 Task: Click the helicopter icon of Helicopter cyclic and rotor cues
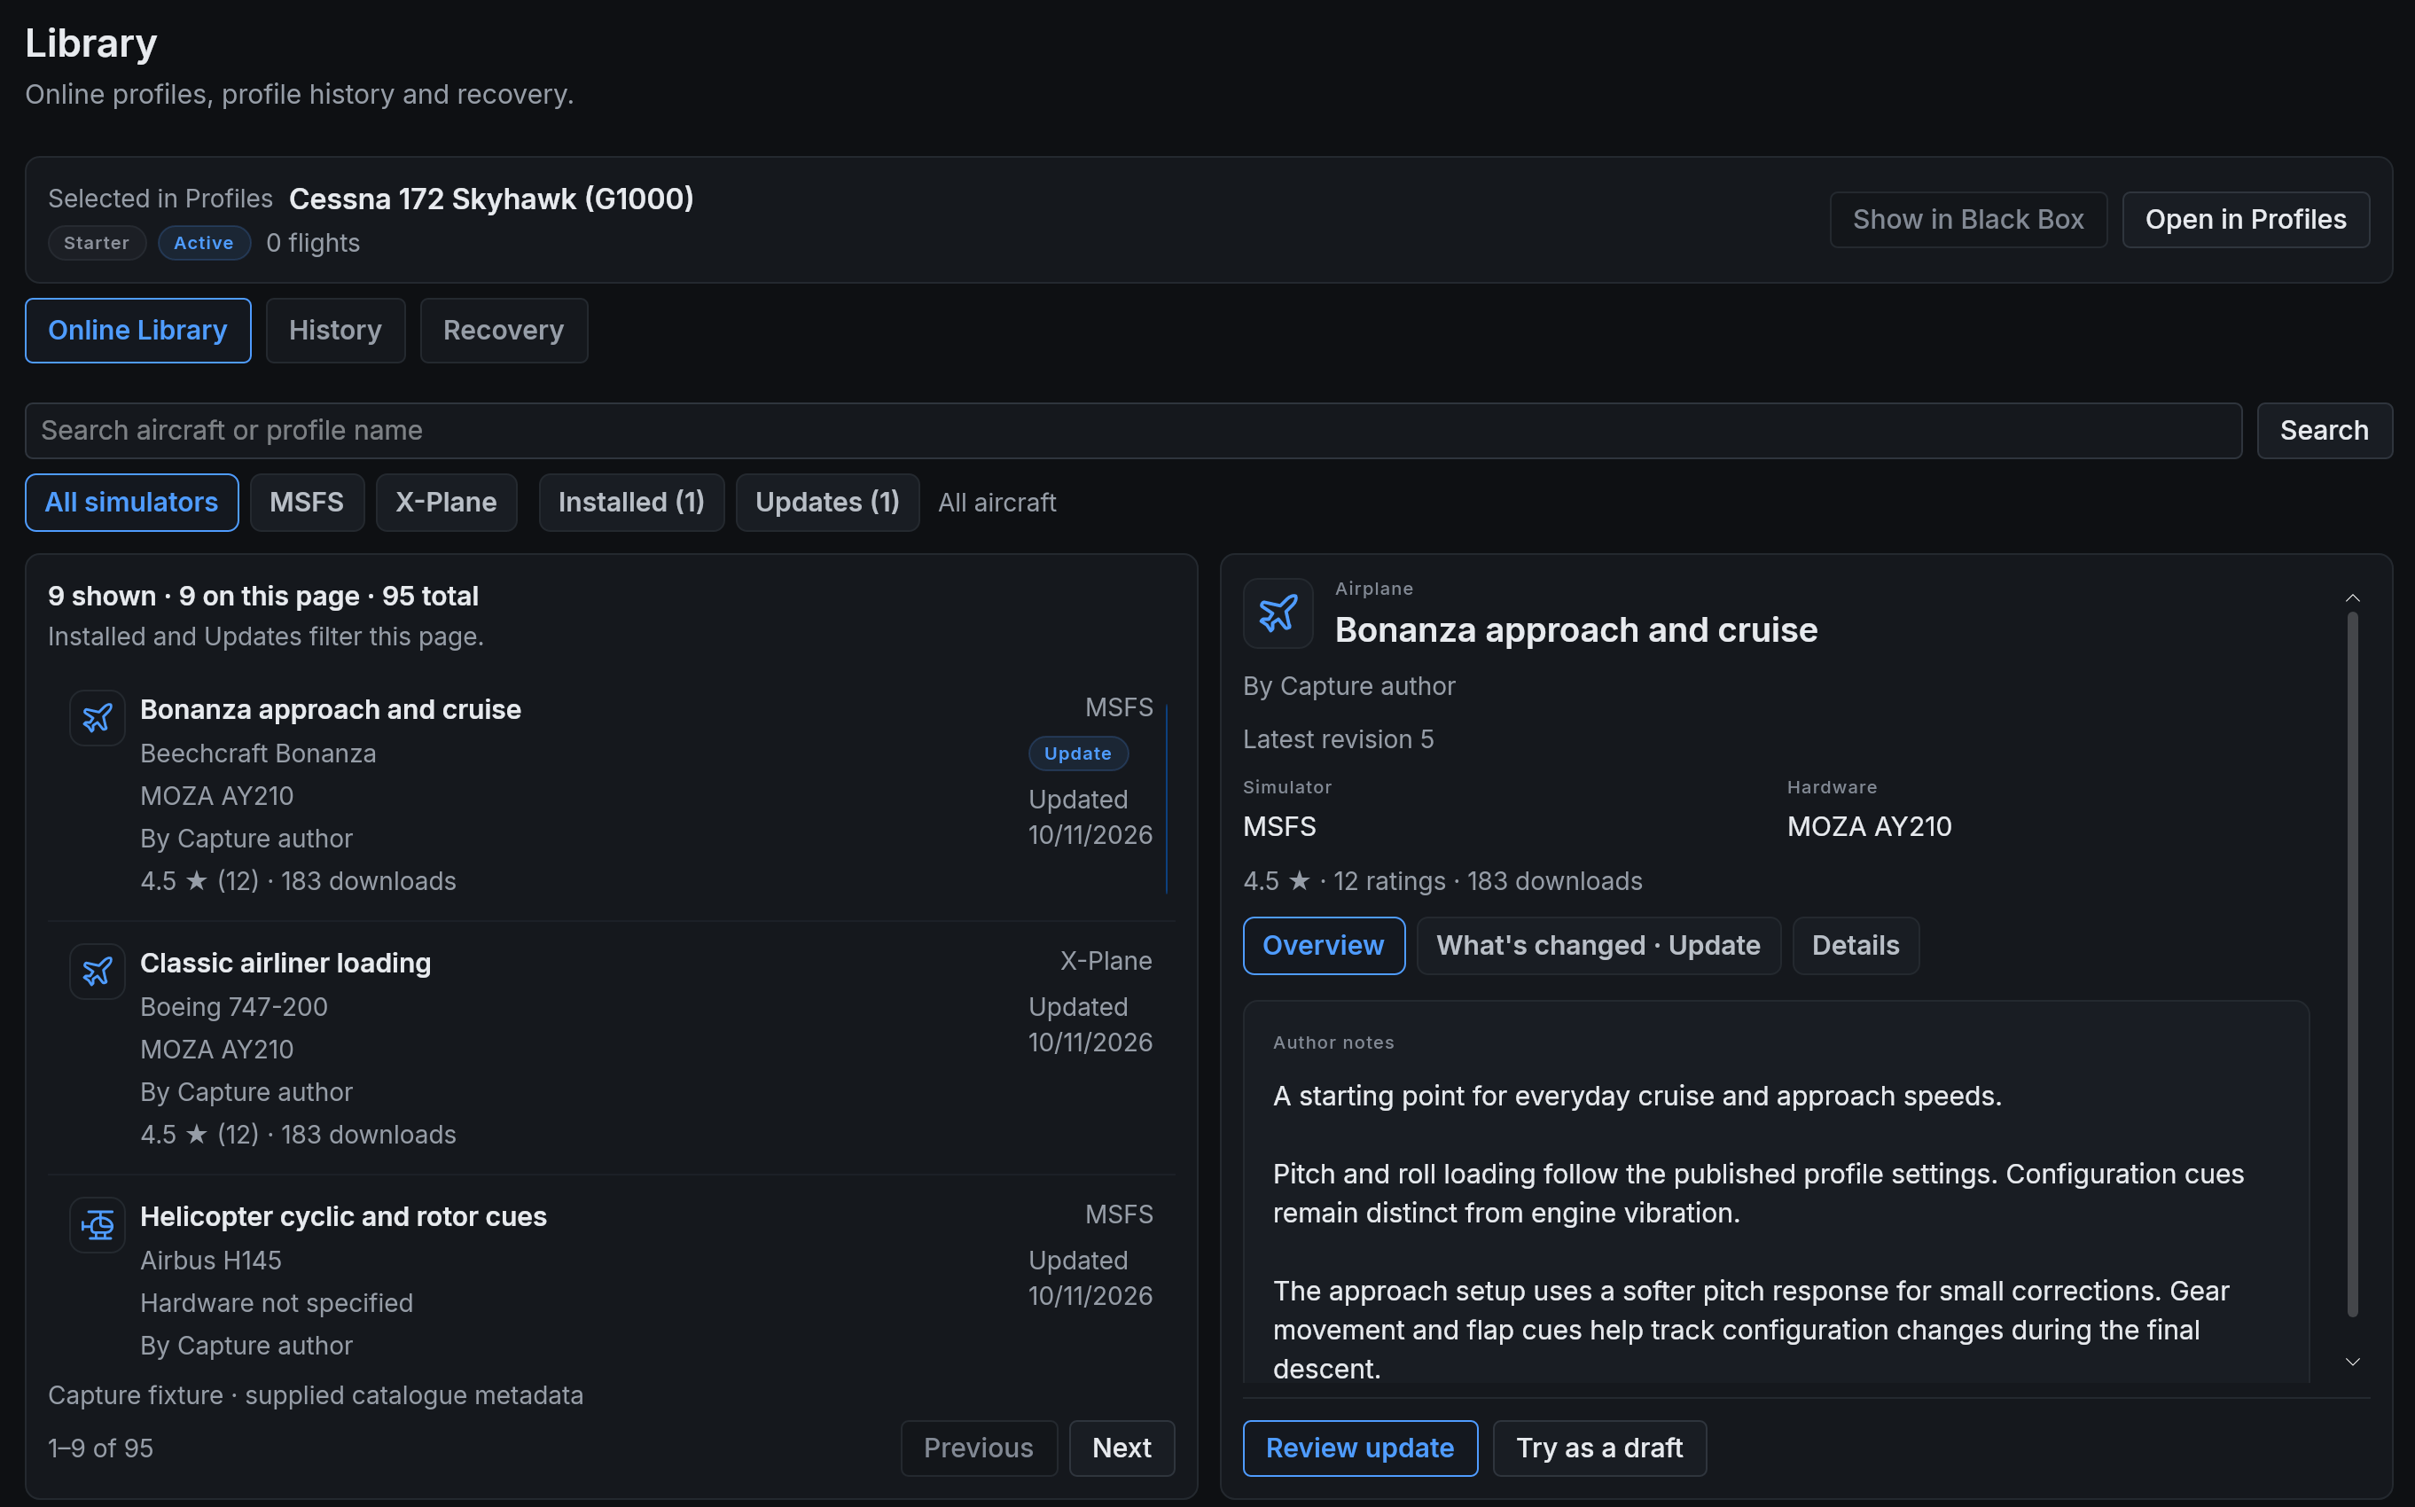97,1224
